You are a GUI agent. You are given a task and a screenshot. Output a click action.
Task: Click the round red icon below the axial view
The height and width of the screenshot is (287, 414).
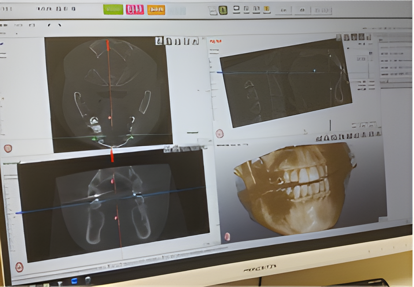[7, 148]
